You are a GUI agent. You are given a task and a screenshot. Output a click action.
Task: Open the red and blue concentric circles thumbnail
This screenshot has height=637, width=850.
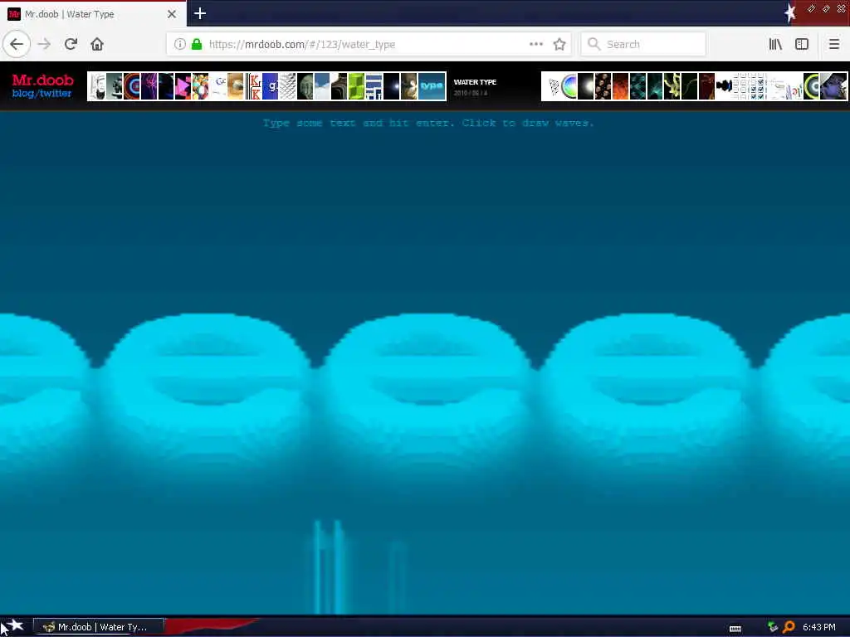point(132,86)
